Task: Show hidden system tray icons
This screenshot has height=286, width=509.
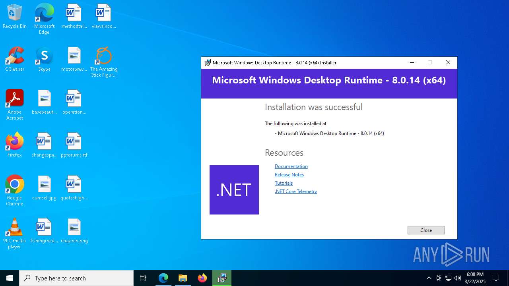Action: pyautogui.click(x=429, y=278)
